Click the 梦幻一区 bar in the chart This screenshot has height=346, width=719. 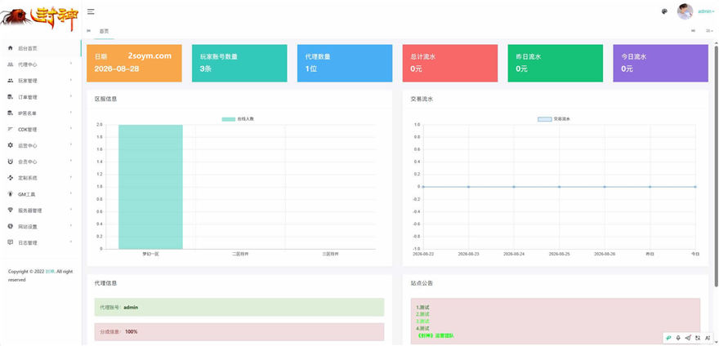pyautogui.click(x=150, y=187)
